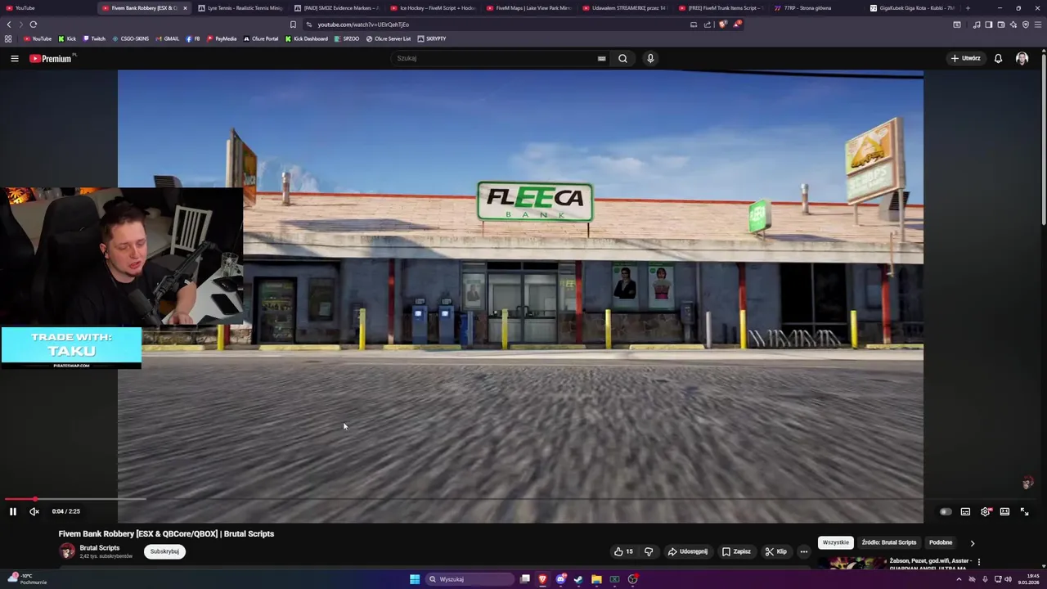The height and width of the screenshot is (589, 1047).
Task: Open the Brave Shields lion icon
Action: [x=722, y=25]
